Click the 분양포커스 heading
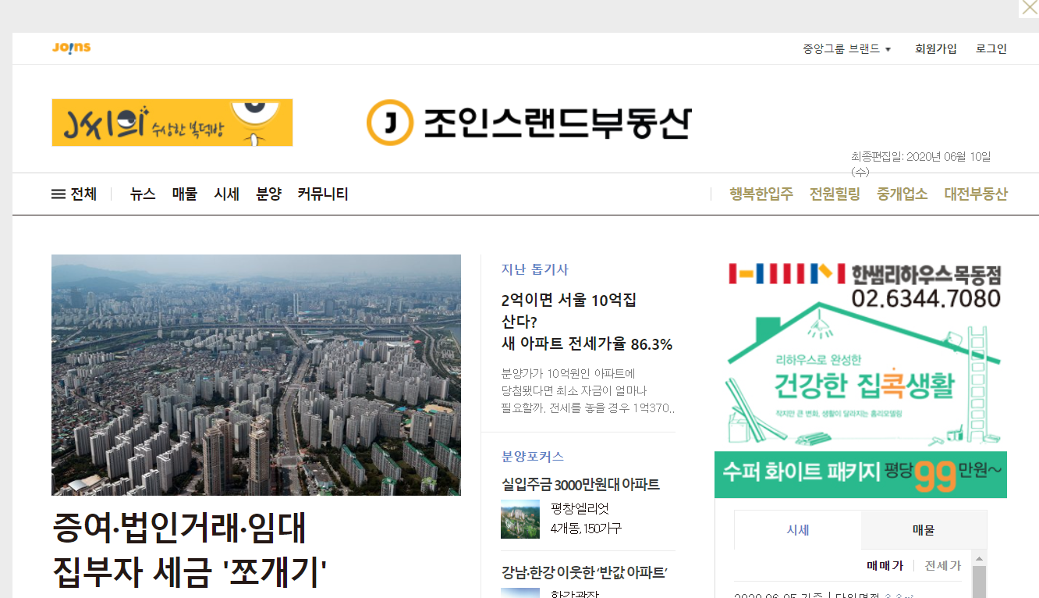The width and height of the screenshot is (1039, 598). pos(532,456)
